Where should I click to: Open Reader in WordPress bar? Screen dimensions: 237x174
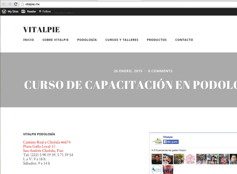point(32,11)
